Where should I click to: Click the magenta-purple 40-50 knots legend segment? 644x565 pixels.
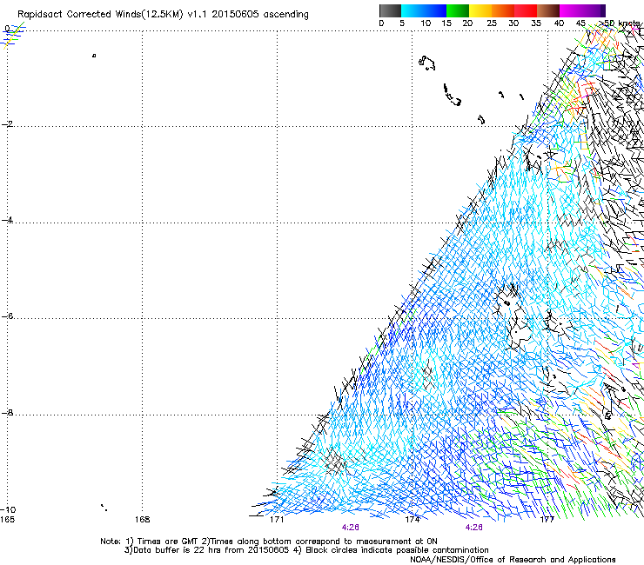pyautogui.click(x=582, y=10)
